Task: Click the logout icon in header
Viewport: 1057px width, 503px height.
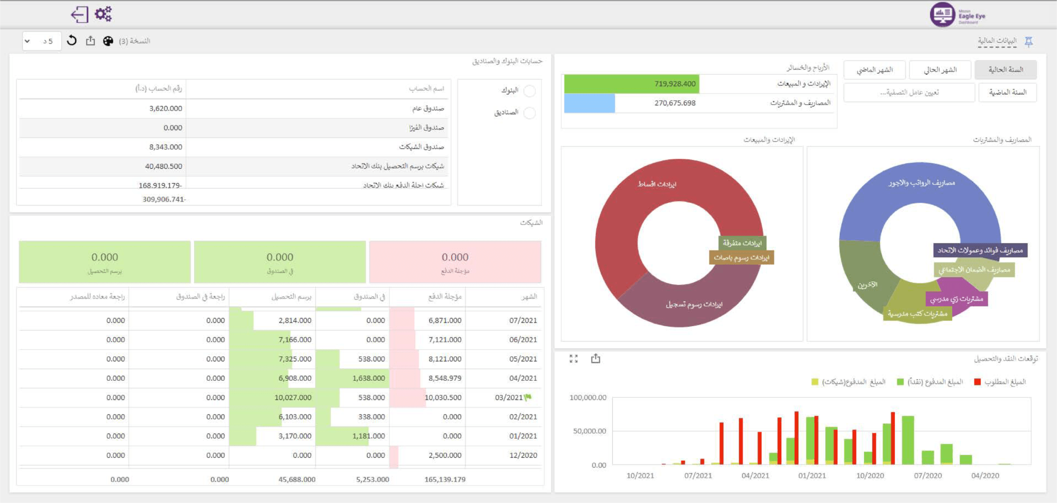Action: (x=79, y=14)
